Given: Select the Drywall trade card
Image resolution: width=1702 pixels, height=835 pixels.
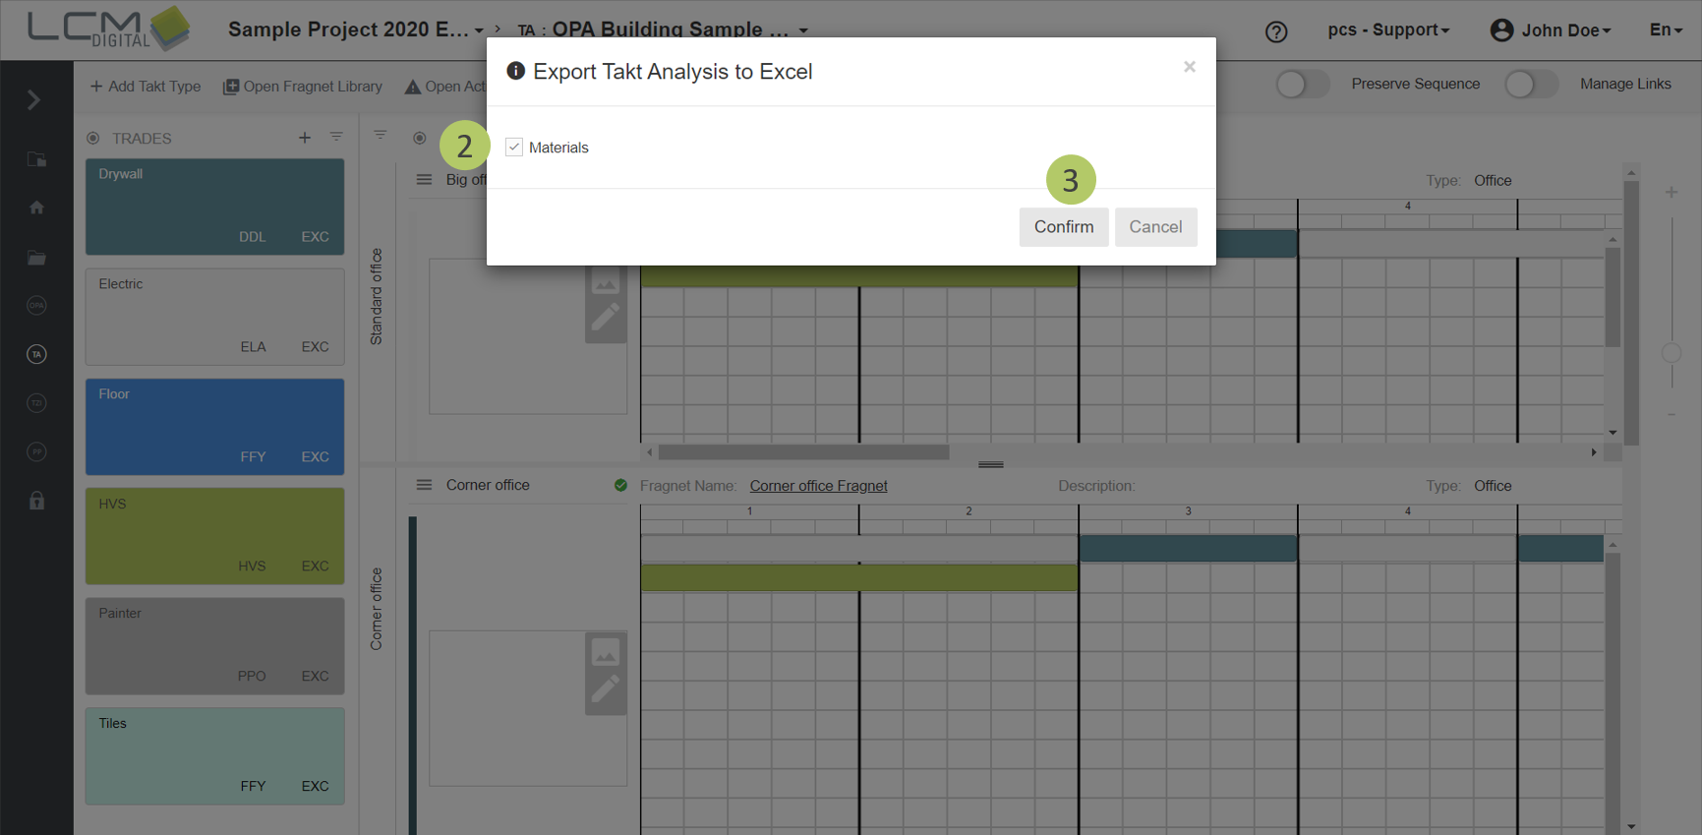Looking at the screenshot, I should [214, 207].
